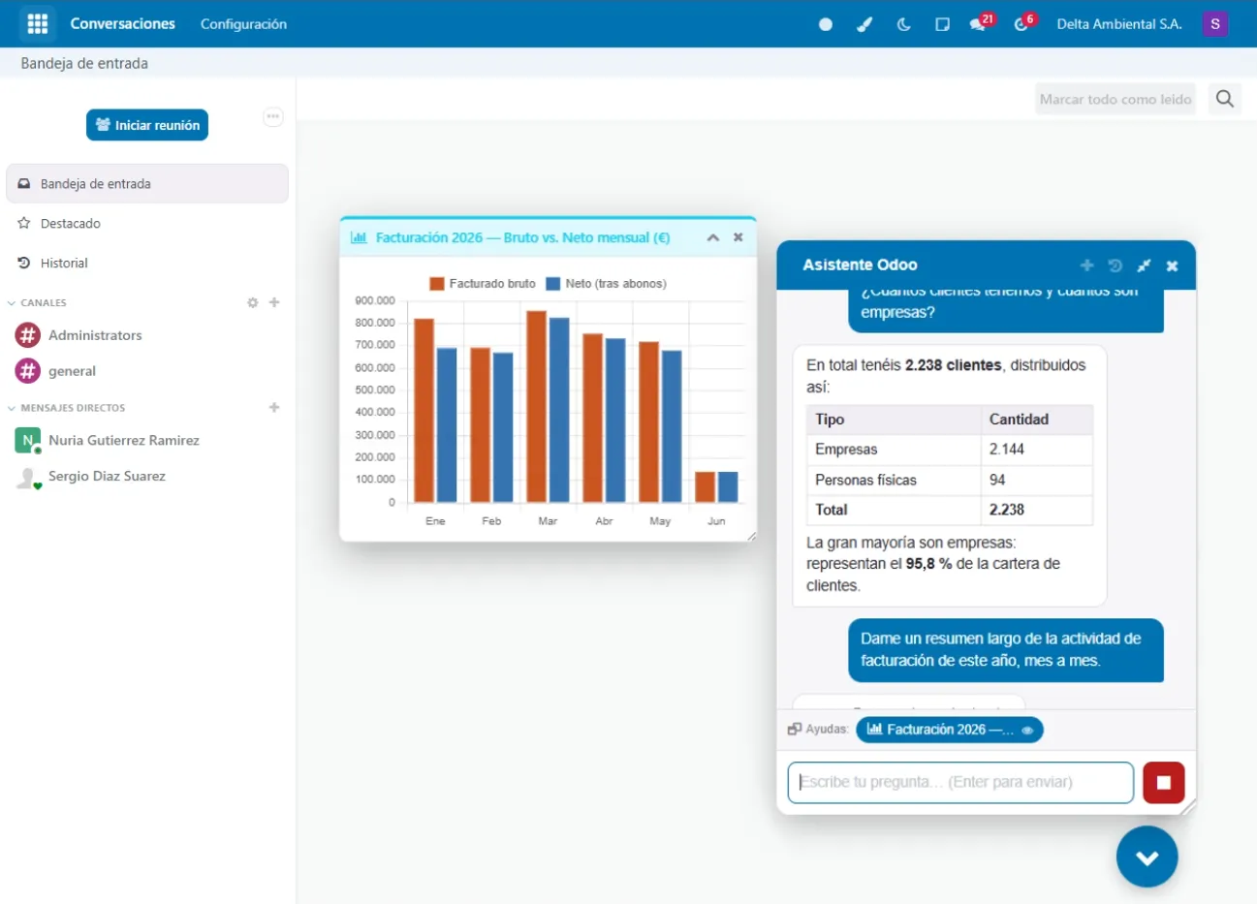Click the search magnifier icon
1257x904 pixels.
[x=1225, y=99]
